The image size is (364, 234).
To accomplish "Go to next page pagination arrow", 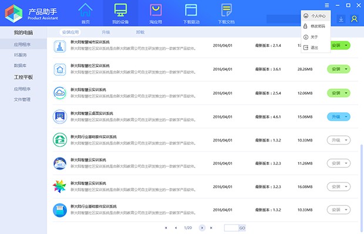I will click(x=202, y=228).
